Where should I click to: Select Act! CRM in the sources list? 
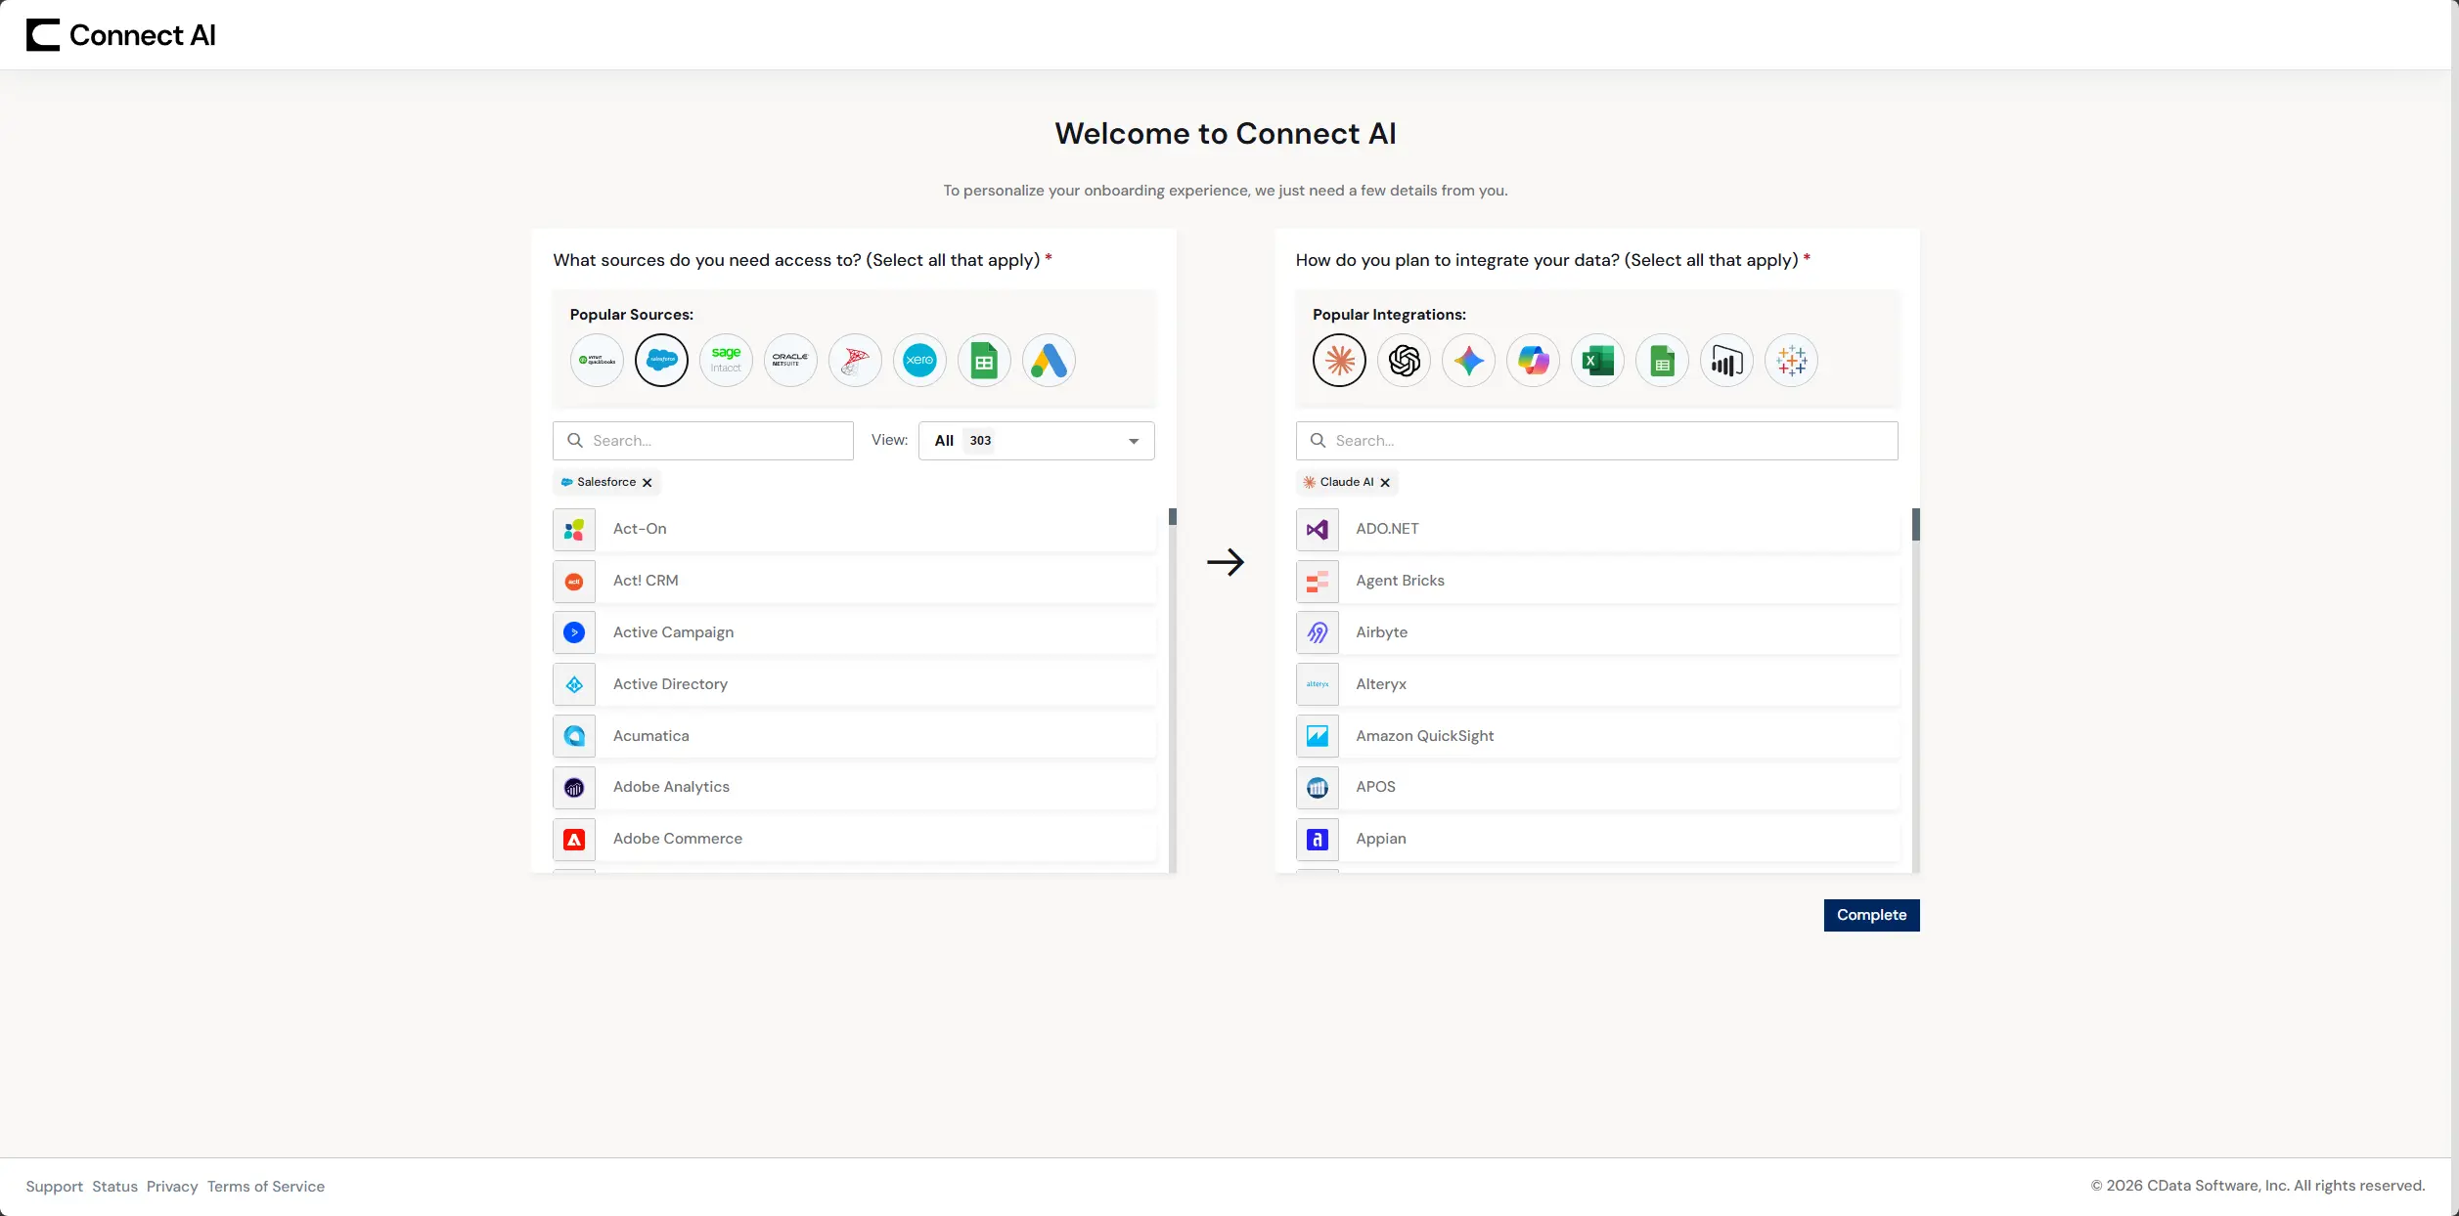pyautogui.click(x=854, y=581)
